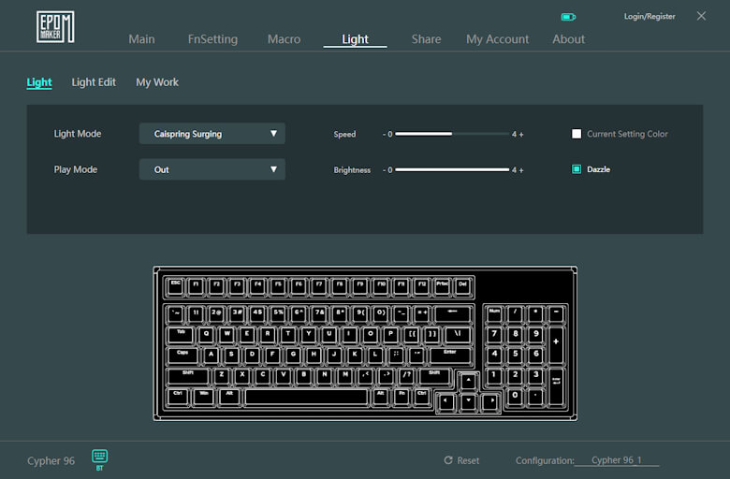Click the Speed slider track
730x479 pixels.
[x=452, y=134]
